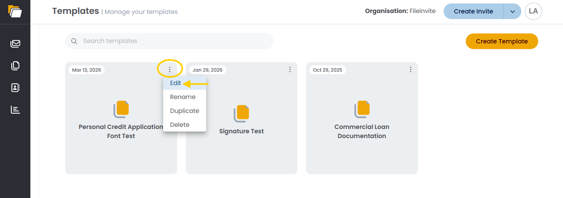Viewport: 563px width, 198px height.
Task: Choose Delete in the template menu
Action: coord(180,125)
